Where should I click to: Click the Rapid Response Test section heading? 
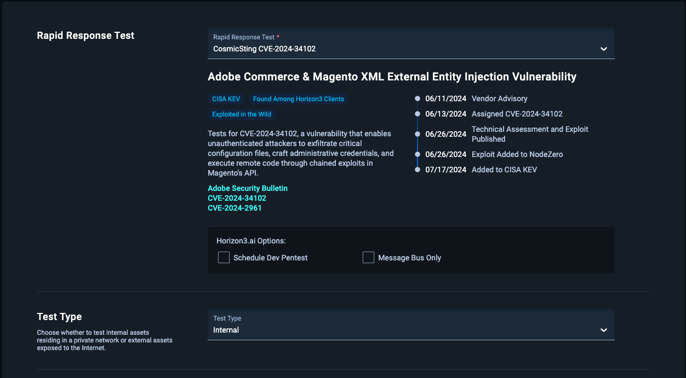[x=85, y=36]
